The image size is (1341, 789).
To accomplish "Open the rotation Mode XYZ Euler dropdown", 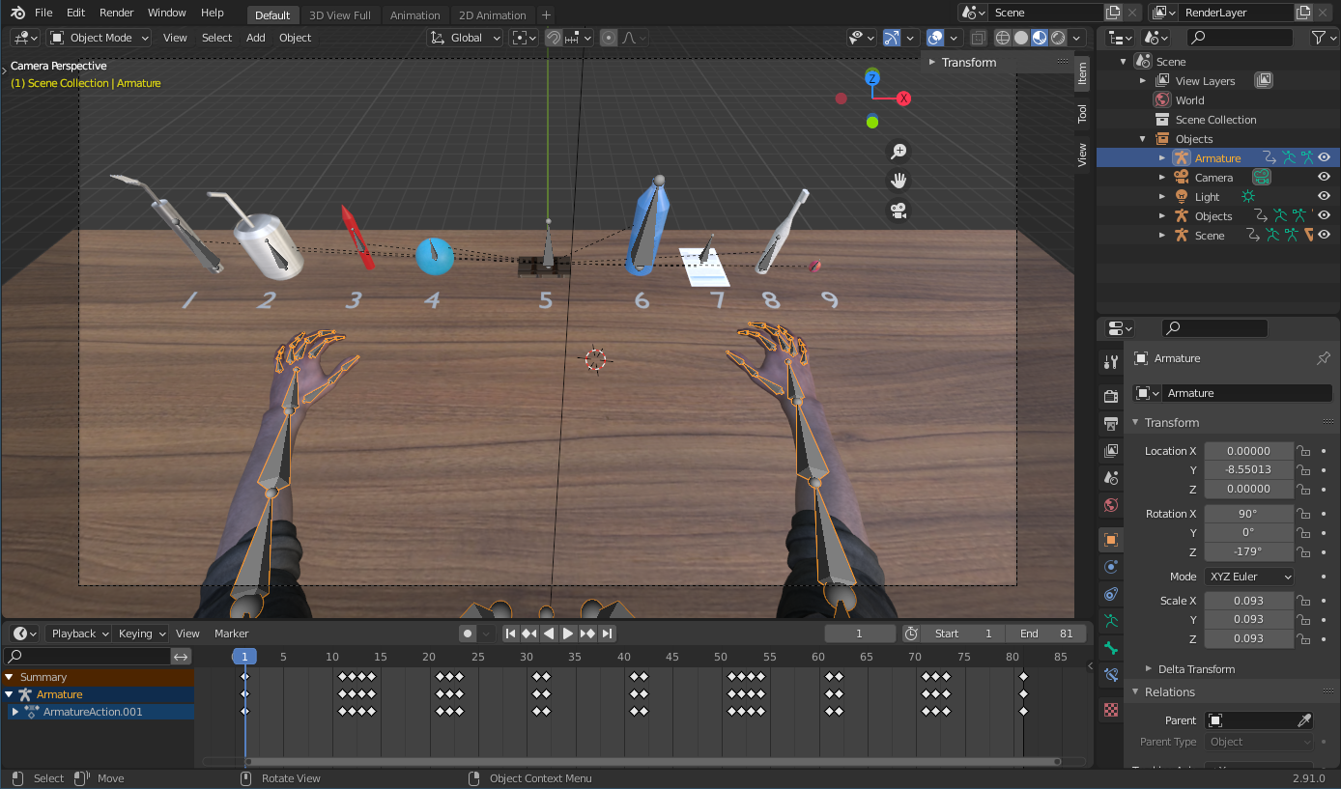I will pyautogui.click(x=1248, y=577).
